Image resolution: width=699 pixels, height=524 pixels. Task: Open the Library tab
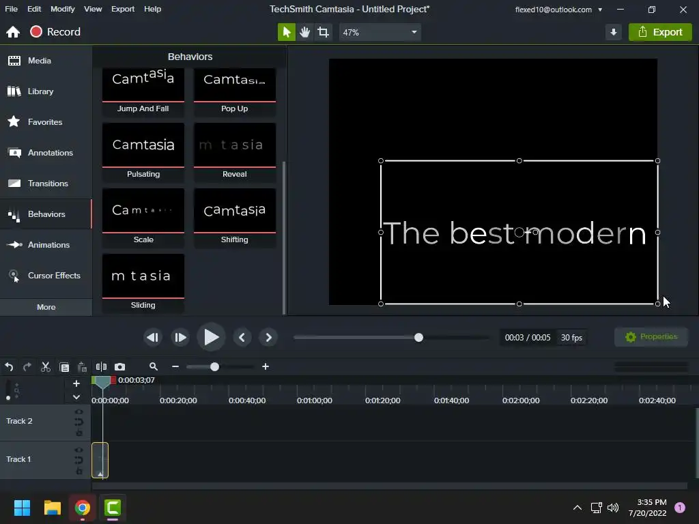46,91
